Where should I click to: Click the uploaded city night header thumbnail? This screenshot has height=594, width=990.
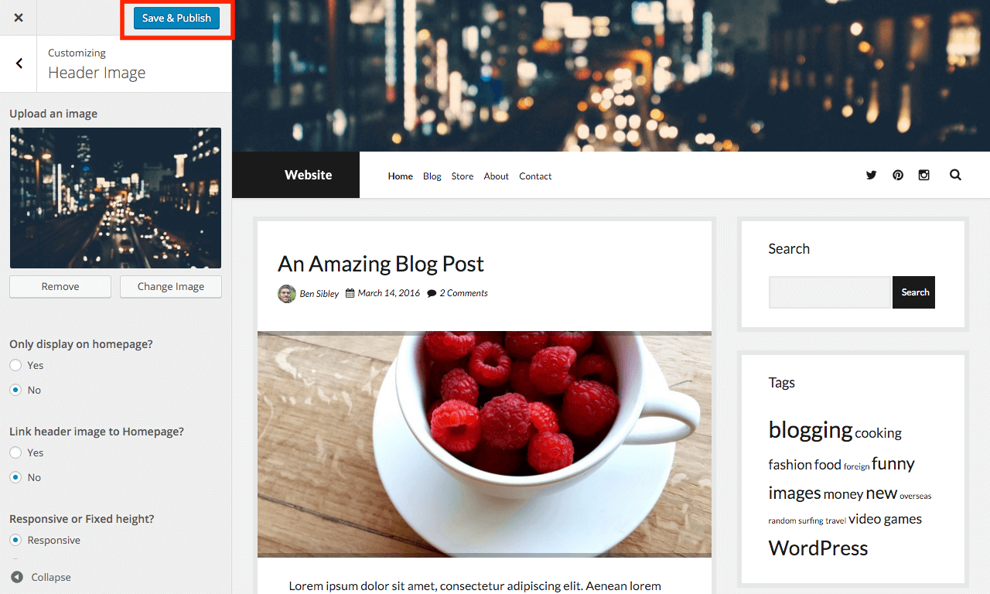[x=115, y=198]
